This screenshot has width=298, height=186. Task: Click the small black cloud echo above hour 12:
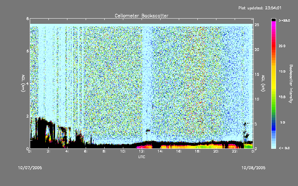point(148,131)
